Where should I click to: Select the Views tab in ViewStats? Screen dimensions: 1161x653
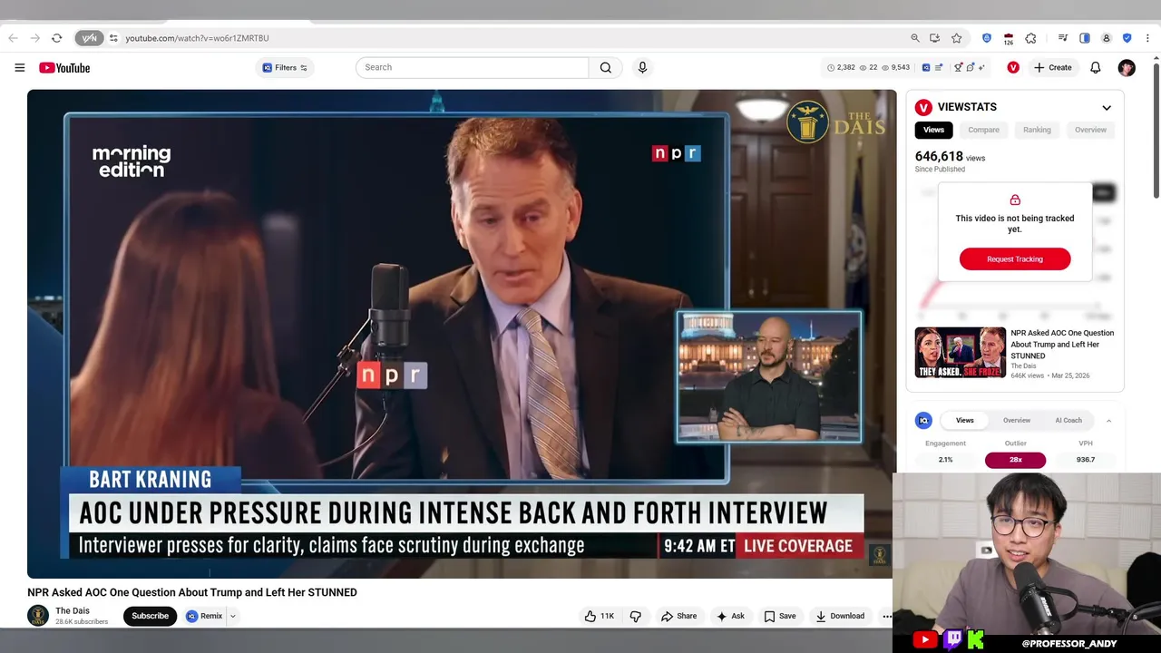[x=933, y=130]
